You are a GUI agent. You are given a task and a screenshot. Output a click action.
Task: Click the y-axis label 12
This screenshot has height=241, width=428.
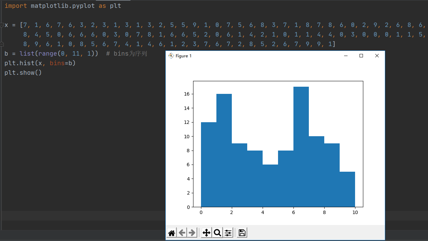(x=187, y=122)
